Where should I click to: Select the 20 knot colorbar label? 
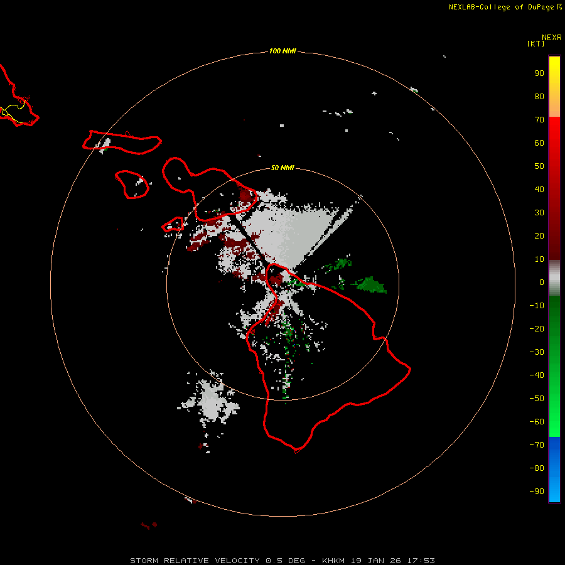pyautogui.click(x=539, y=235)
